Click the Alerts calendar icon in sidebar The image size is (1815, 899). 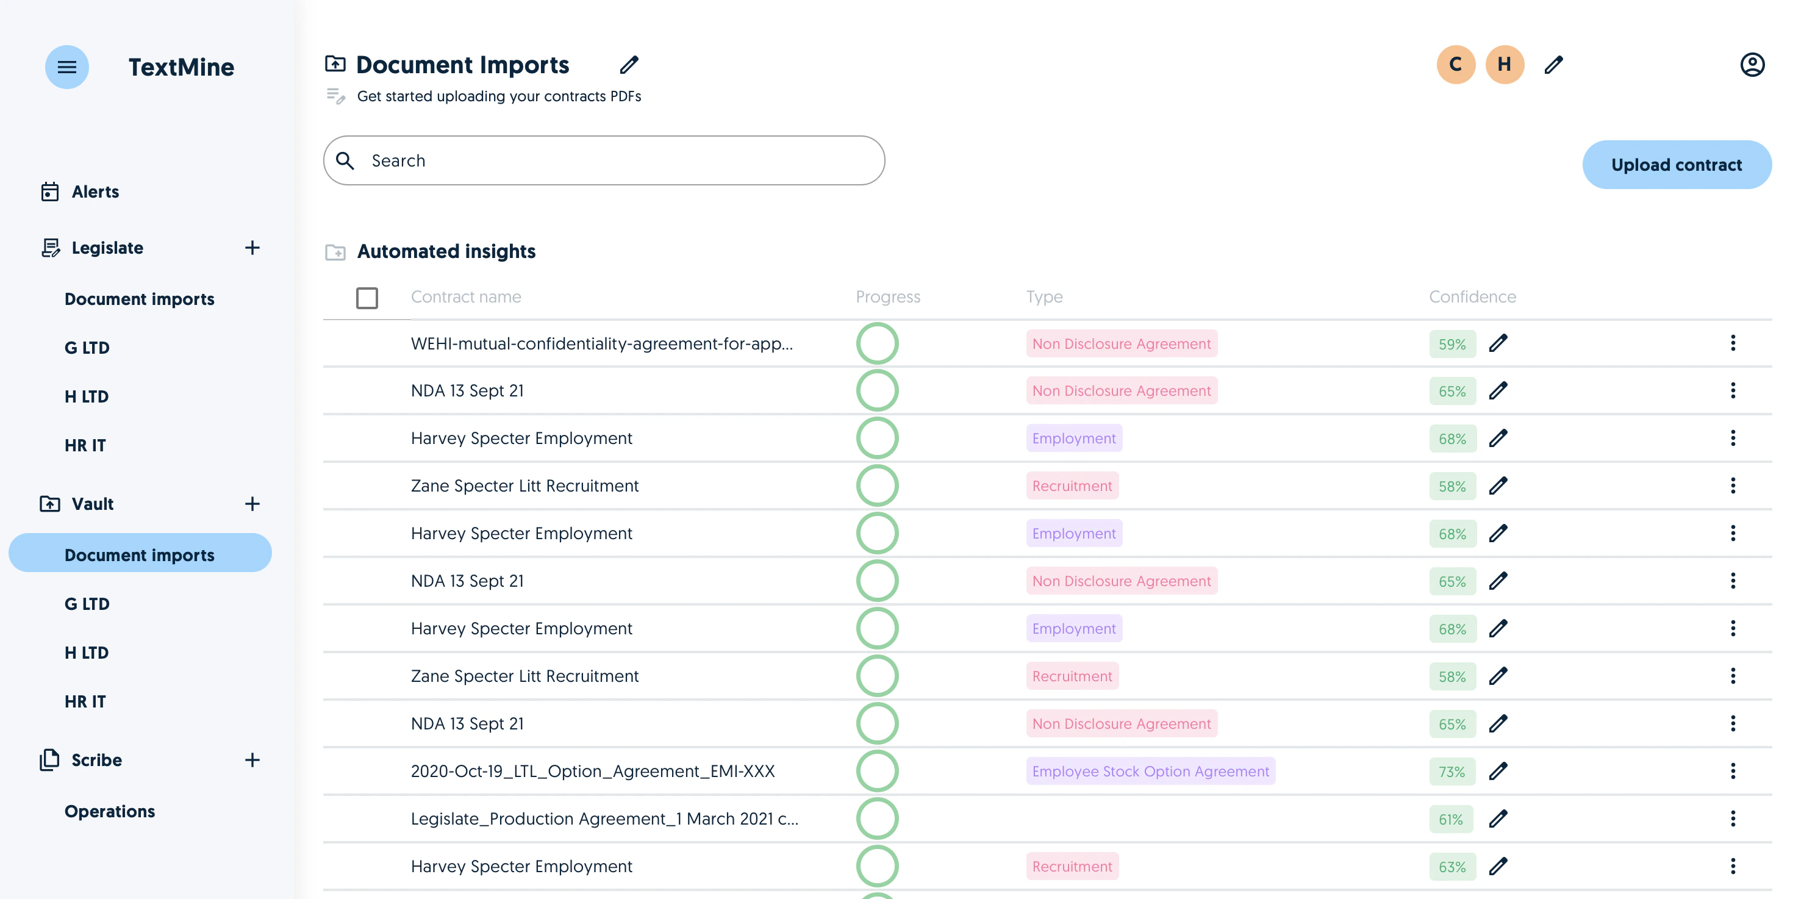50,192
